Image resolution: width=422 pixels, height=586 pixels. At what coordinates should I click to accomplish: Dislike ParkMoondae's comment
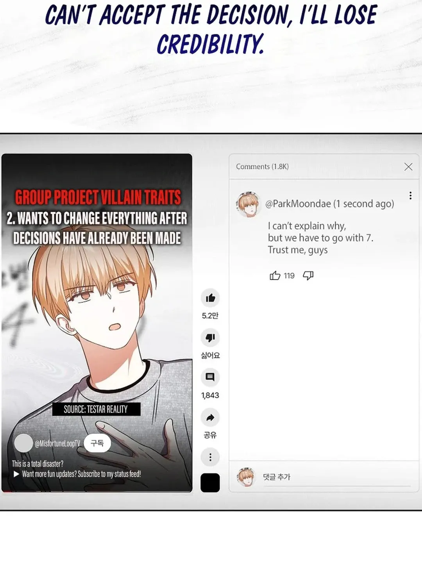tap(308, 276)
